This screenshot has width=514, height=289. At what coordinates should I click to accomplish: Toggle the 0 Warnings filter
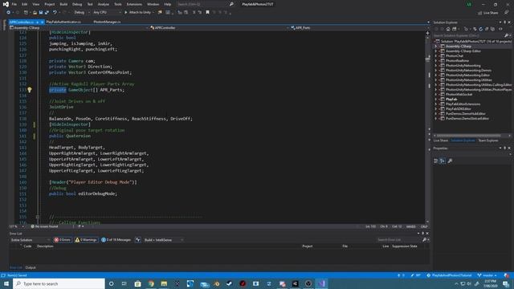(86, 240)
